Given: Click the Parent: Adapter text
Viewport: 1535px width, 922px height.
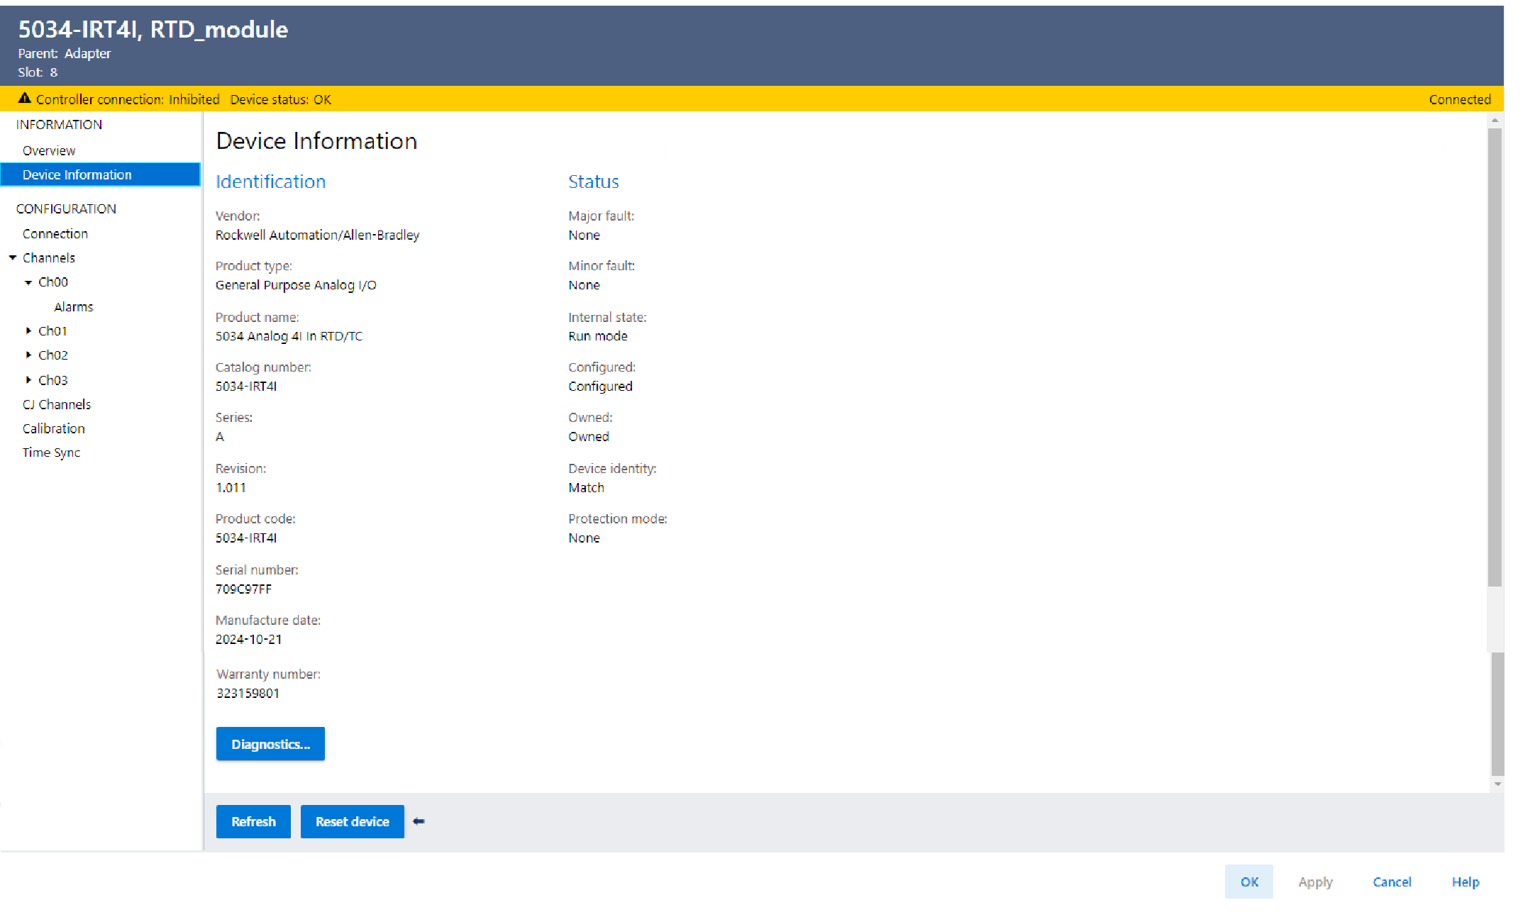Looking at the screenshot, I should [64, 53].
